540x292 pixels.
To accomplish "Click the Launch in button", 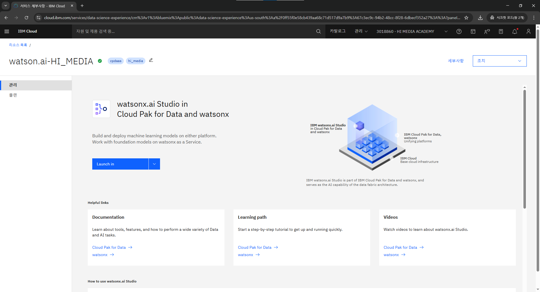I will (120, 164).
